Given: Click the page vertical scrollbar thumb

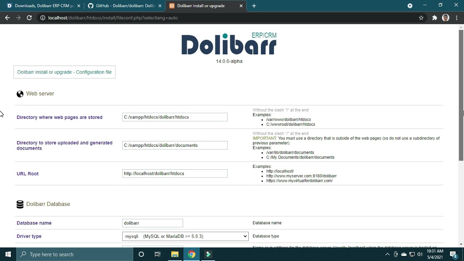Looking at the screenshot, I should 461,95.
